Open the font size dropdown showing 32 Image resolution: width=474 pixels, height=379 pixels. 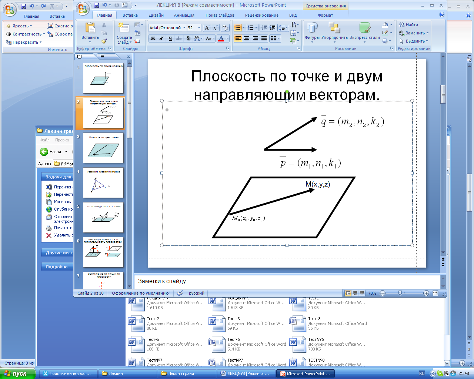(199, 28)
